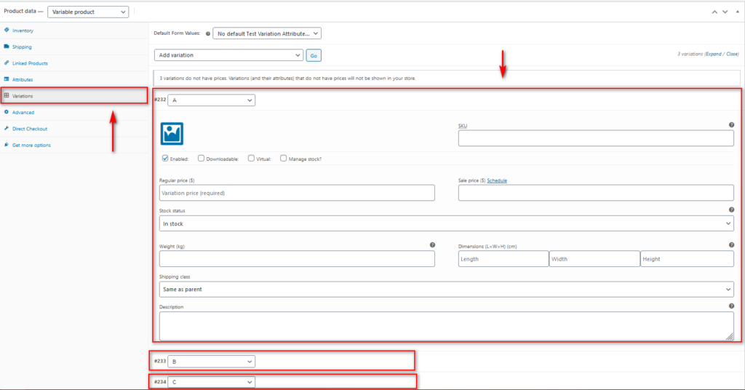Click the Dimensions help question icon
745x390 pixels.
(x=731, y=245)
